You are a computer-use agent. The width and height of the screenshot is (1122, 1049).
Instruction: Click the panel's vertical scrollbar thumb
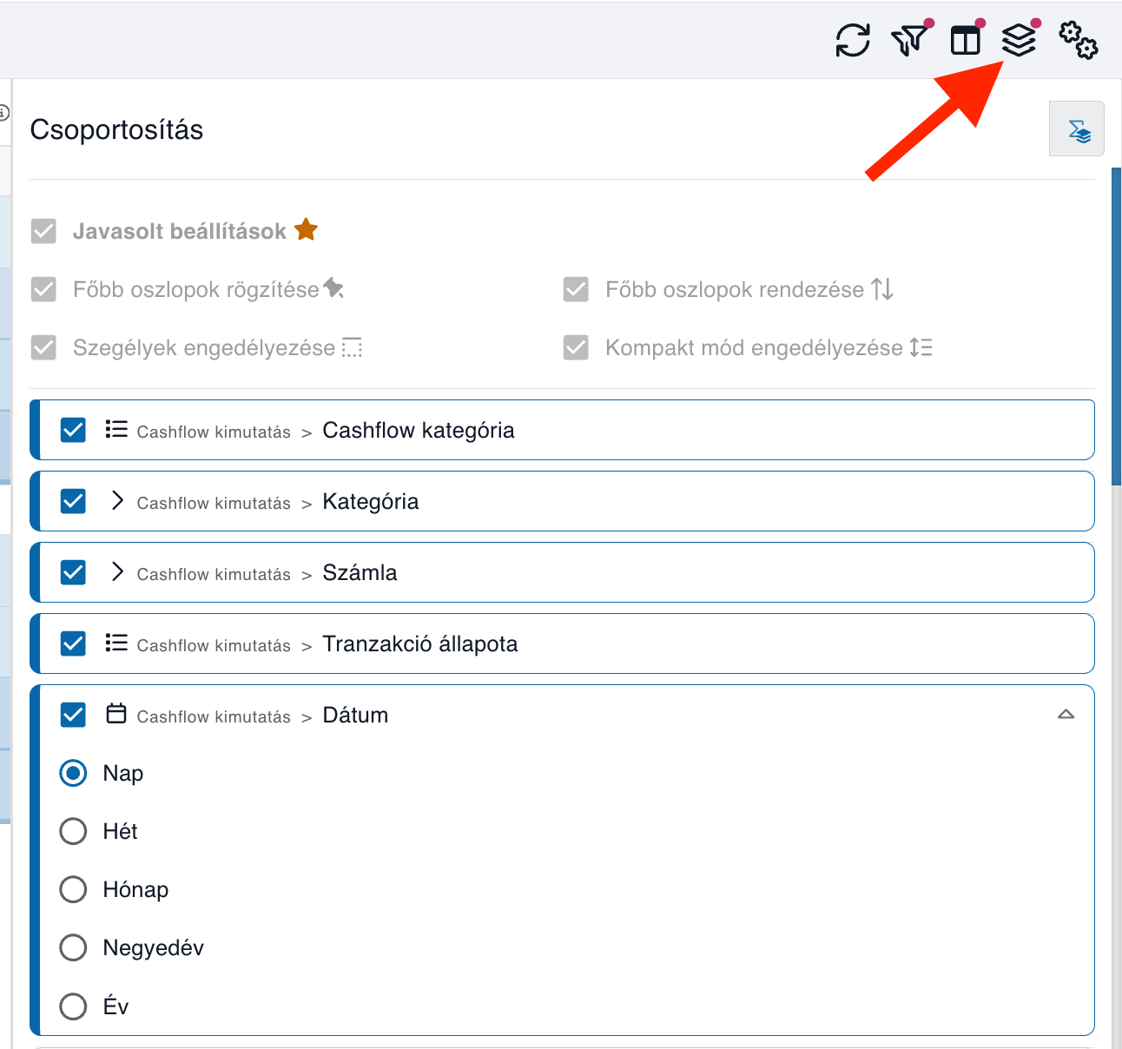(1117, 327)
